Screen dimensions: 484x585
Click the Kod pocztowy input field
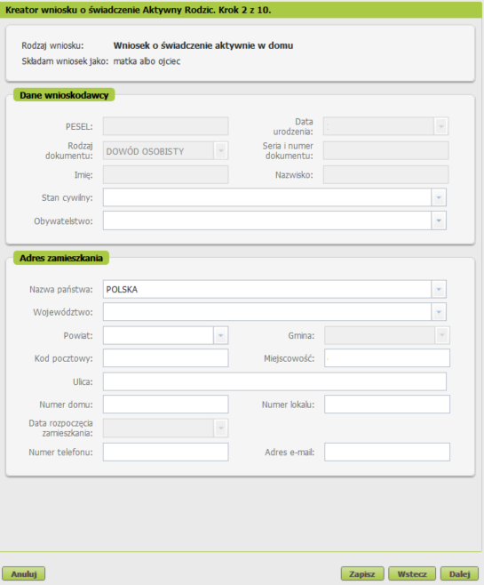coord(165,358)
